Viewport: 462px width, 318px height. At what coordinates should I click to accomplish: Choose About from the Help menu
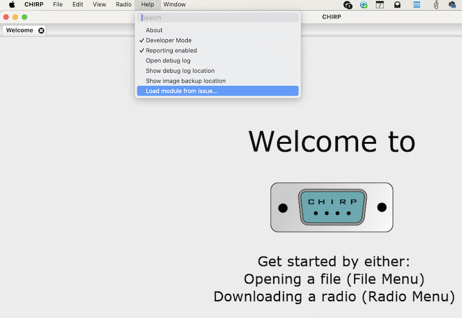[154, 30]
